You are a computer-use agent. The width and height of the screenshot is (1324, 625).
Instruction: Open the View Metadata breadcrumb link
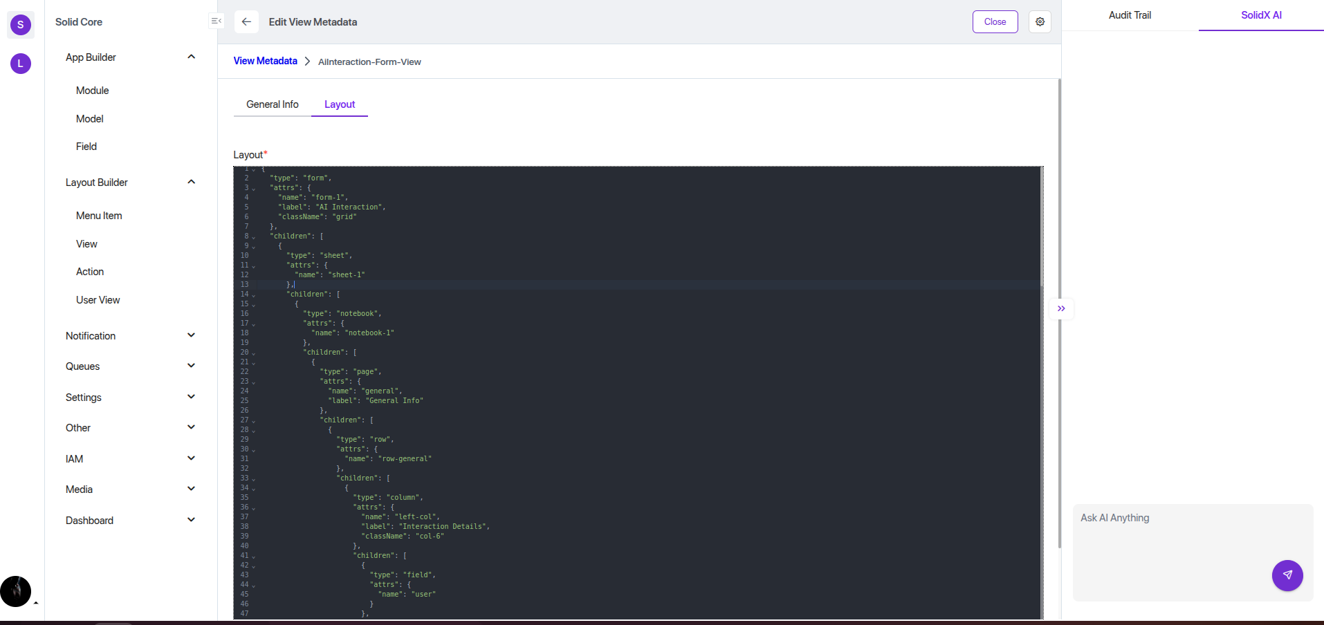tap(265, 61)
